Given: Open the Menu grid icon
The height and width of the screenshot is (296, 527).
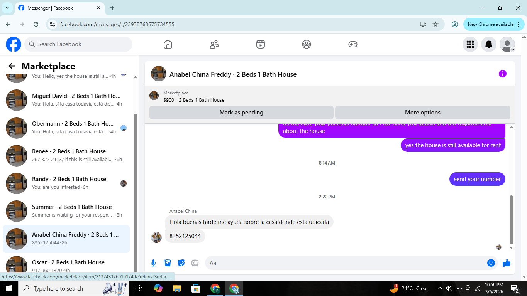Looking at the screenshot, I should [x=470, y=44].
